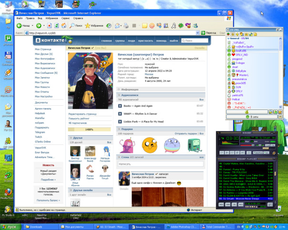
Task: Click the red-green status icon in ICQ toolbar
Action: click(228, 34)
